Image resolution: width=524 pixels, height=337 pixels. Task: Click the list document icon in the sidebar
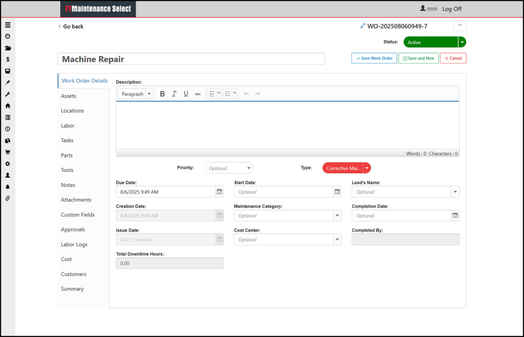(8, 118)
